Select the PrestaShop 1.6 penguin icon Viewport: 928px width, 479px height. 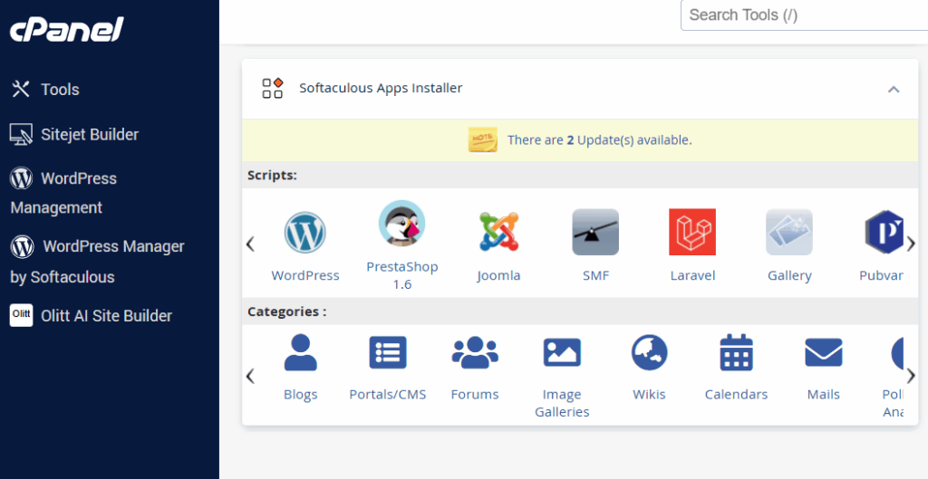pos(401,223)
